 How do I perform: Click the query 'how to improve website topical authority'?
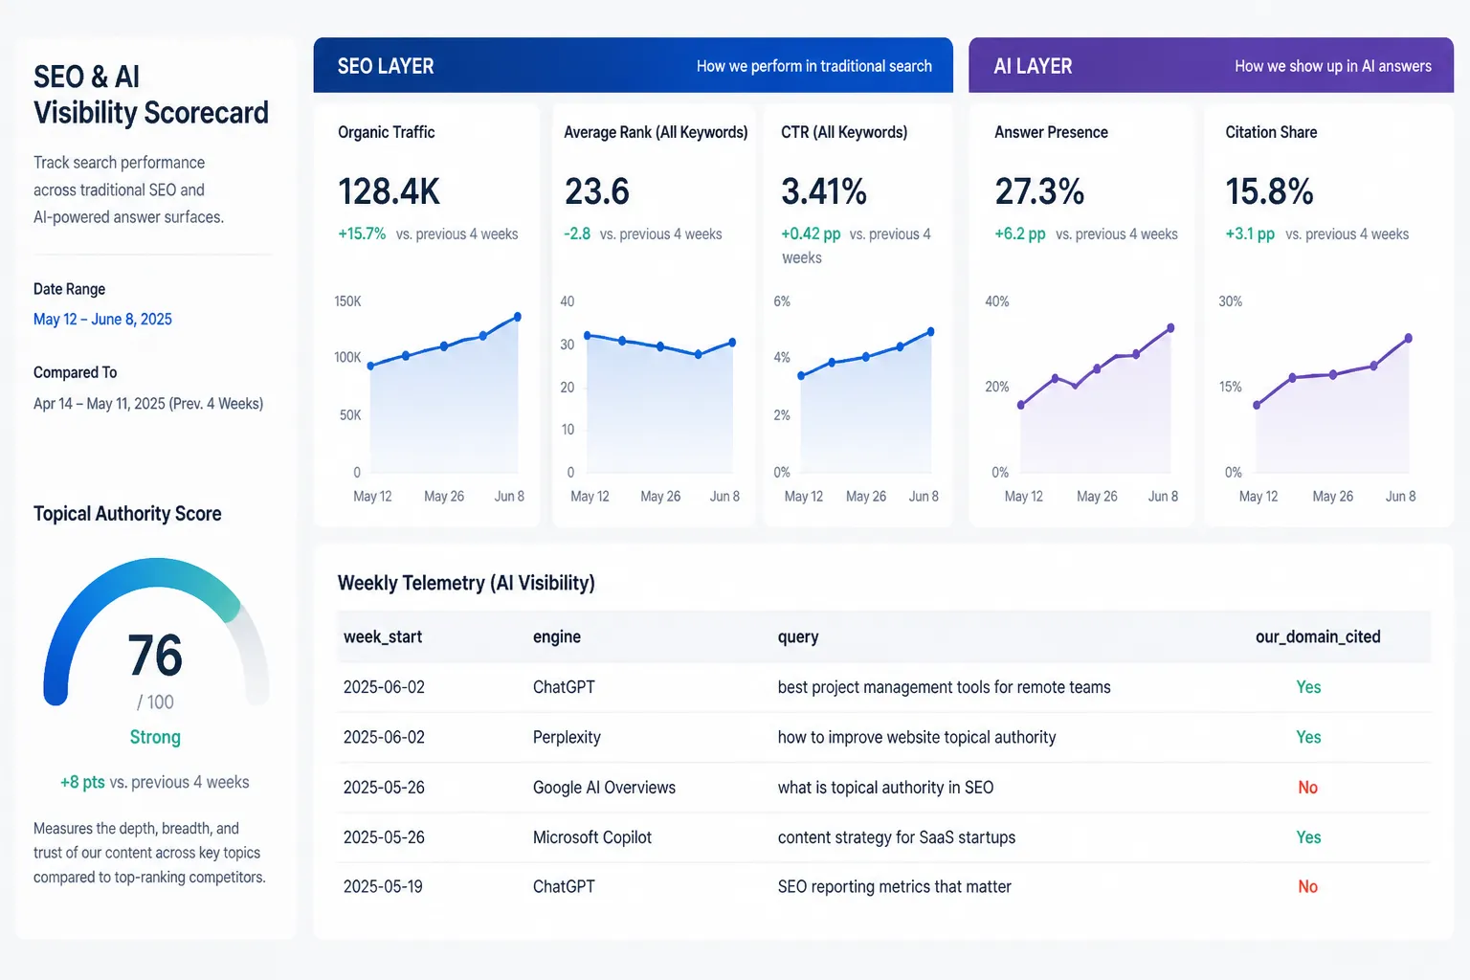point(917,737)
